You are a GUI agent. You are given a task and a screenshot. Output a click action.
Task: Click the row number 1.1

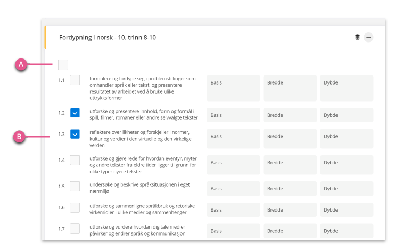coord(61,80)
